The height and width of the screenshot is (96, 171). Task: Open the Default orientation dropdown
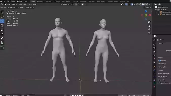13,7
